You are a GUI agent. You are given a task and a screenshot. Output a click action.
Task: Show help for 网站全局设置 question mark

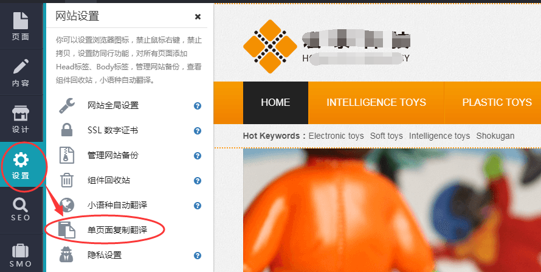click(x=198, y=106)
